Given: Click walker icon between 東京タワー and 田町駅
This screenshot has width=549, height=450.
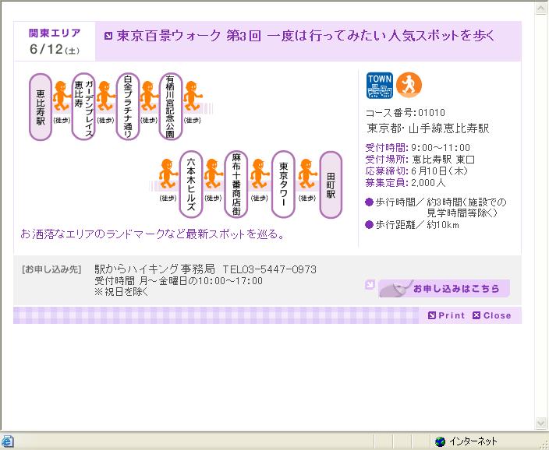Looking at the screenshot, I should click(x=307, y=174).
